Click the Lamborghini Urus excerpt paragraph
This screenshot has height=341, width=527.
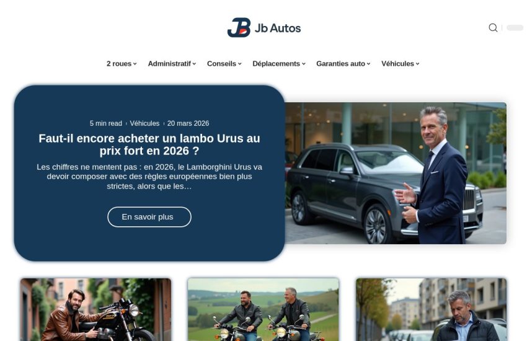149,176
